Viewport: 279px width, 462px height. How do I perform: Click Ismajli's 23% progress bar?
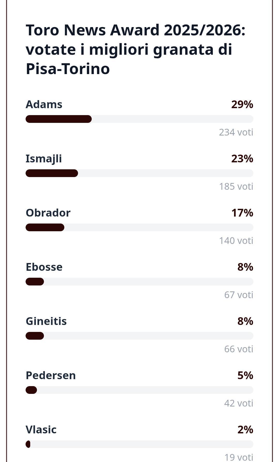click(139, 173)
